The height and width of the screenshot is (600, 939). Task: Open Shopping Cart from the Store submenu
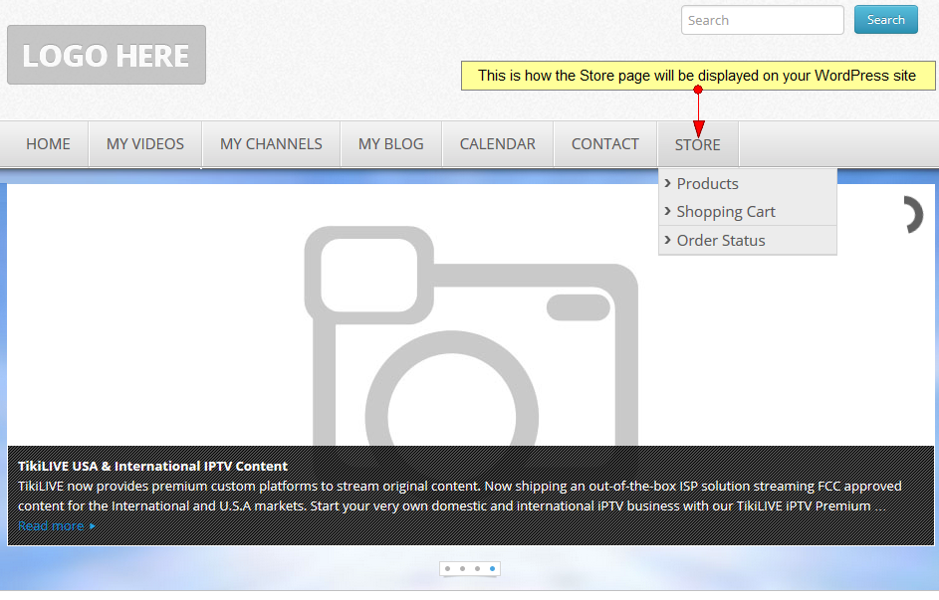pos(725,212)
